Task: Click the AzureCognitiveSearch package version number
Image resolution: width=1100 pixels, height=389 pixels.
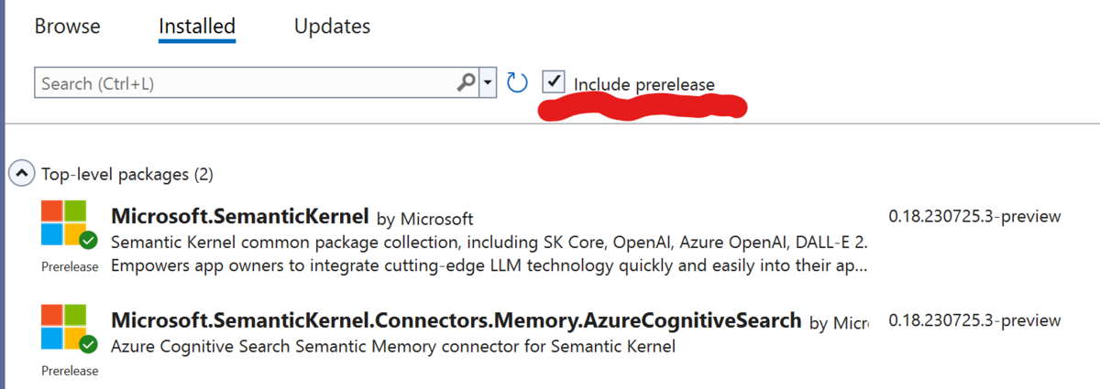Action: (x=974, y=320)
